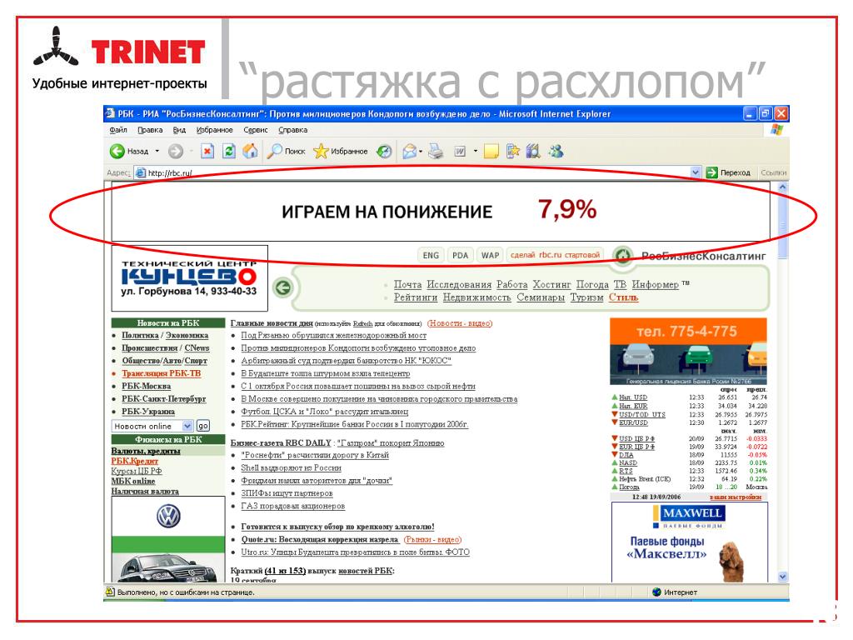Click the status bar error warning icon
Screen dimensions: 853x640
tap(110, 592)
